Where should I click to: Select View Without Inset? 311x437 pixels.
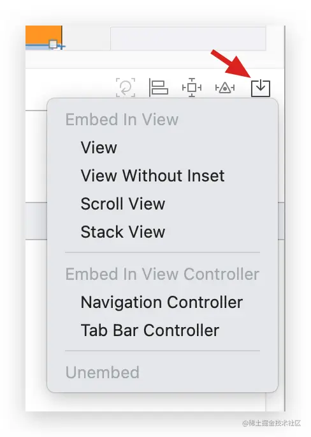coord(152,176)
